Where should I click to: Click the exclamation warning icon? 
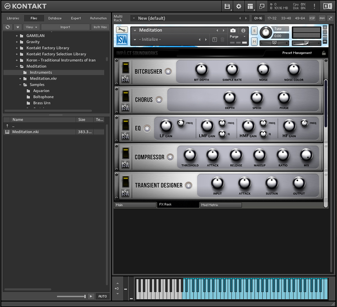tap(315, 6)
